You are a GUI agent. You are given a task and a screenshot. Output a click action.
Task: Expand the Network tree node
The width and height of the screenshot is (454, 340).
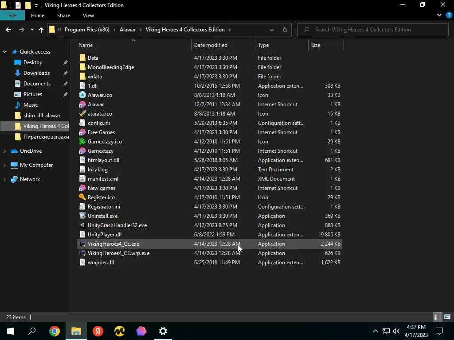coord(4,179)
